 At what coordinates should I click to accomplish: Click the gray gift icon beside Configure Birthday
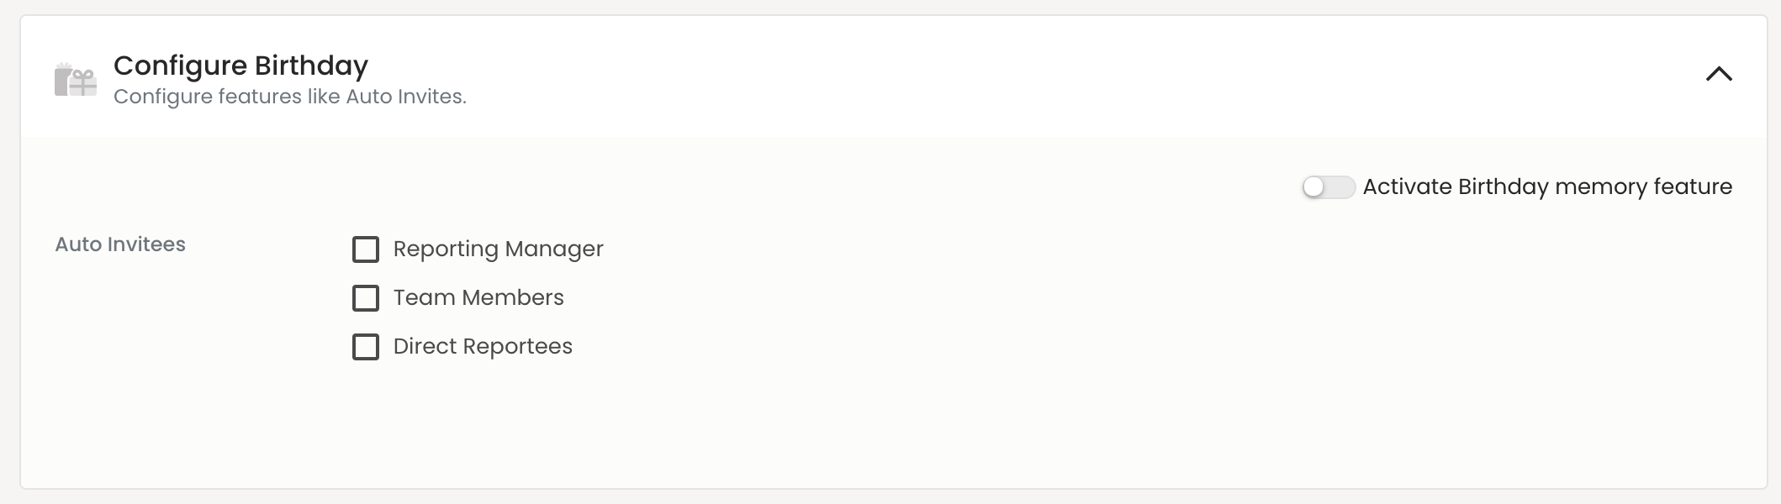(76, 81)
